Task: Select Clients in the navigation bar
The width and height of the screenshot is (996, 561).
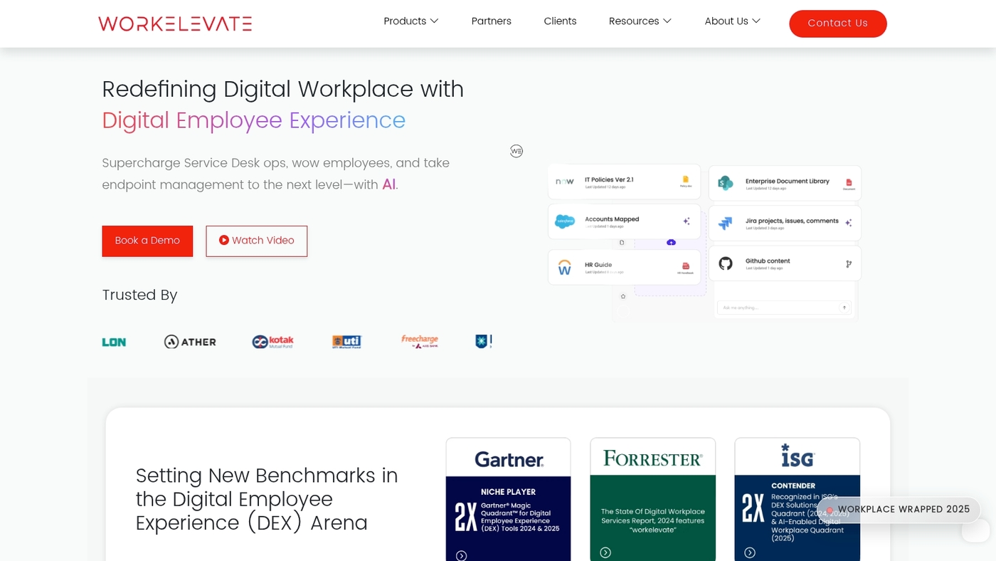Action: point(560,21)
